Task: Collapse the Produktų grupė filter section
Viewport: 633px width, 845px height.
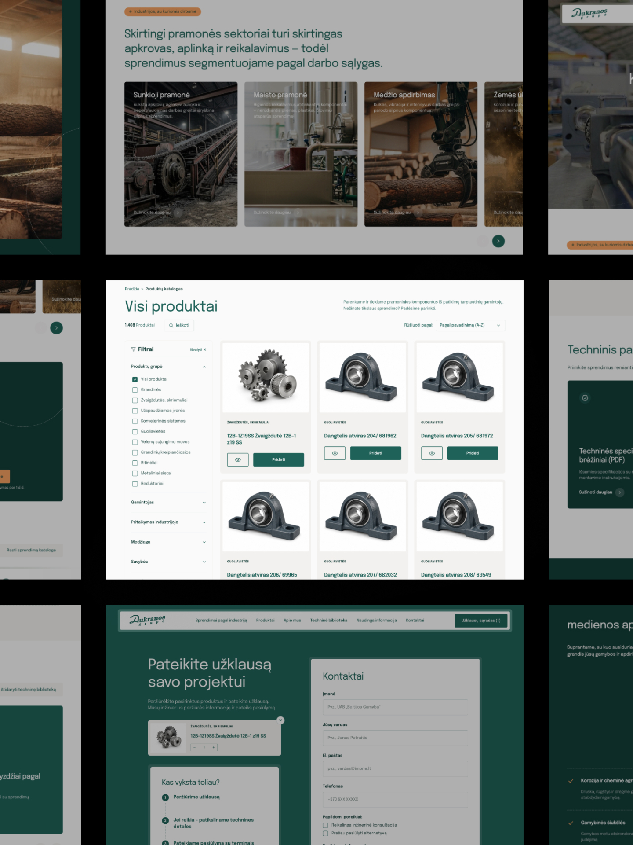Action: tap(204, 367)
